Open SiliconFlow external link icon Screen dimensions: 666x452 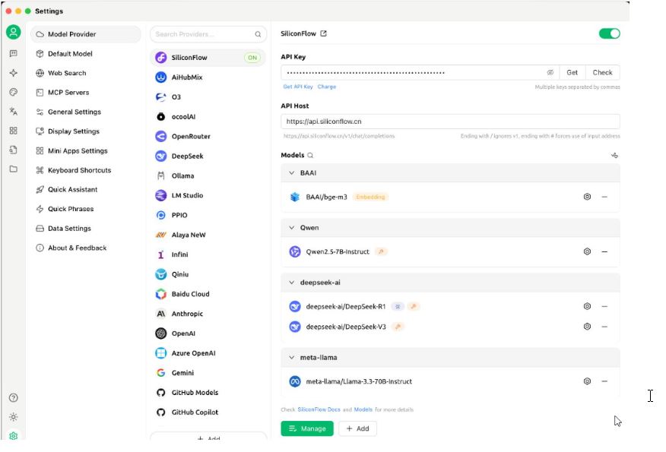pyautogui.click(x=324, y=33)
